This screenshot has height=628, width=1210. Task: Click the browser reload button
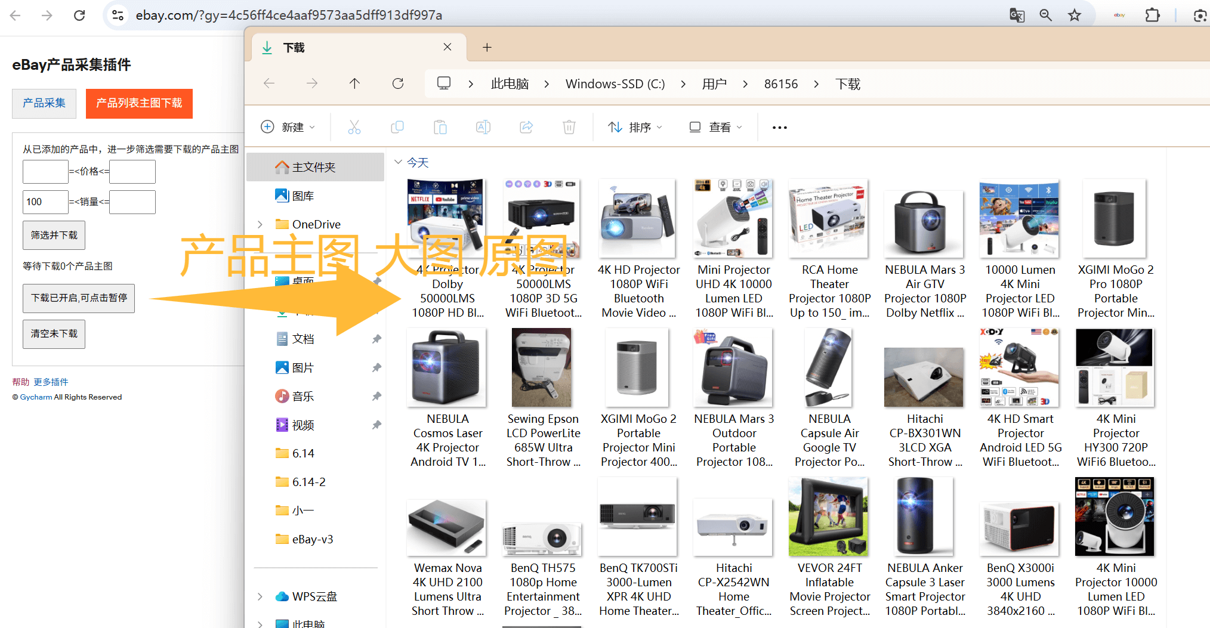click(x=79, y=16)
